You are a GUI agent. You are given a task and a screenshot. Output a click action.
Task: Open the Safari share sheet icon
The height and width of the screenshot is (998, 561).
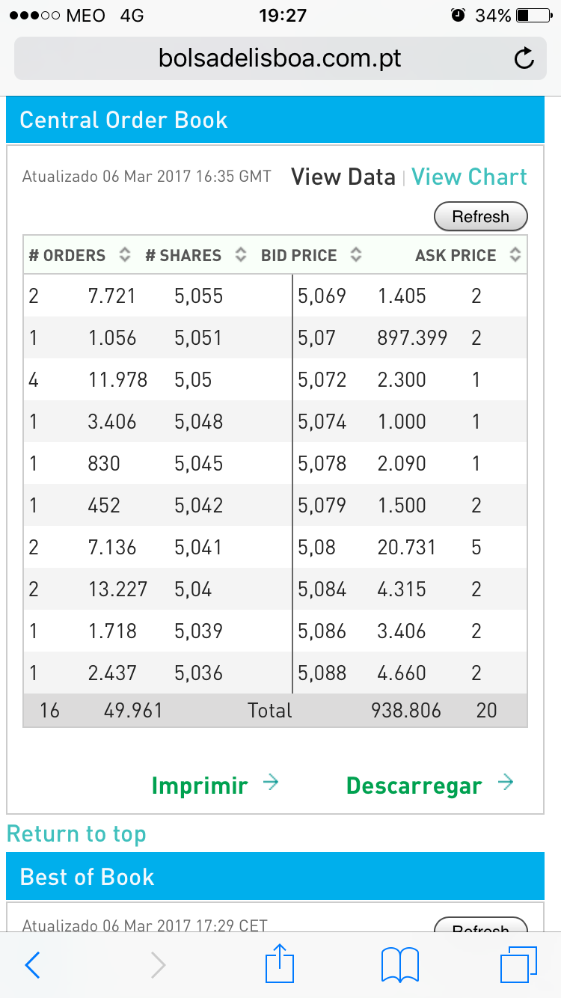280,964
